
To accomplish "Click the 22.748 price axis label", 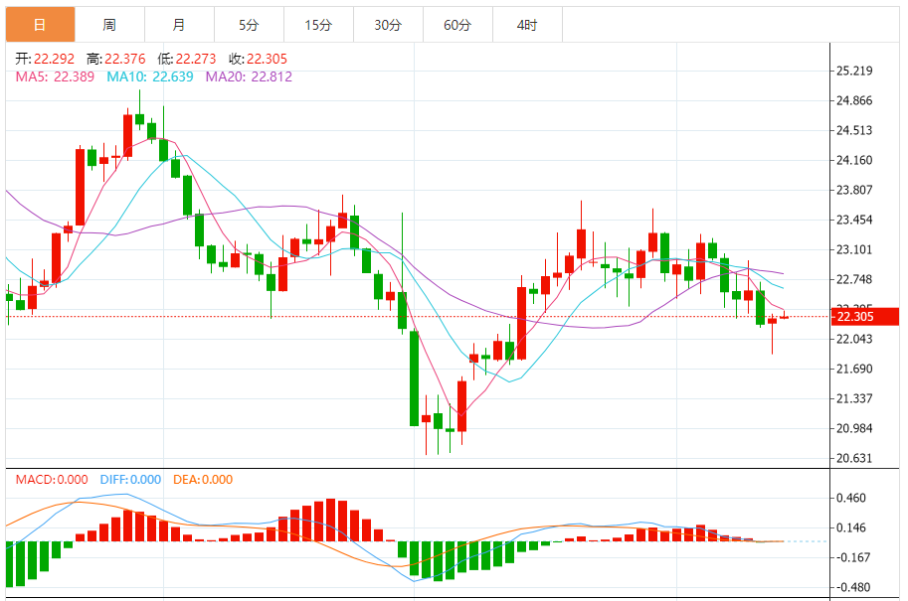I will tap(854, 279).
